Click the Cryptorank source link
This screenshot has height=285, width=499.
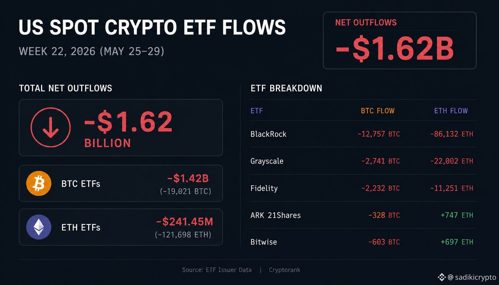pos(285,270)
